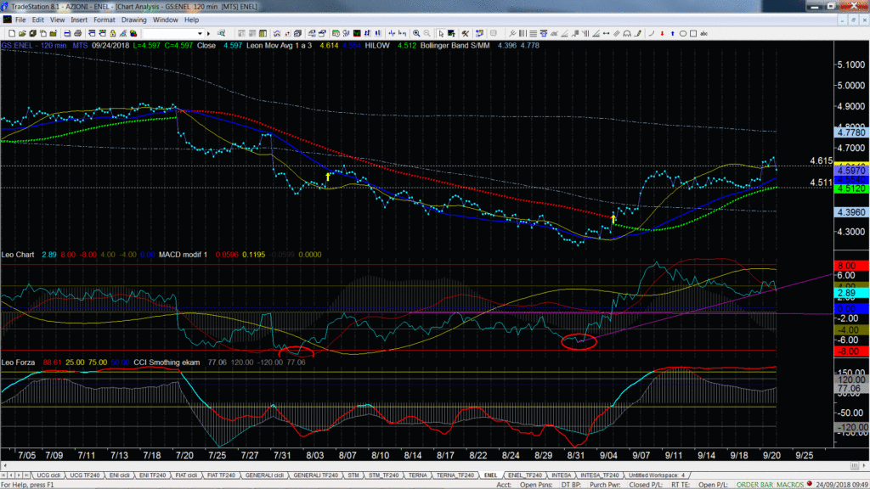870x489 pixels.
Task: Click the 'Leo Chart' indicator title text
Action: [18, 255]
